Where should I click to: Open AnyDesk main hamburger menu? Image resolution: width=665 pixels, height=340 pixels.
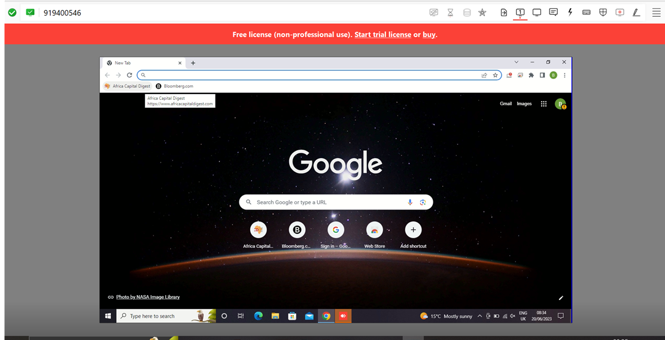(x=656, y=13)
